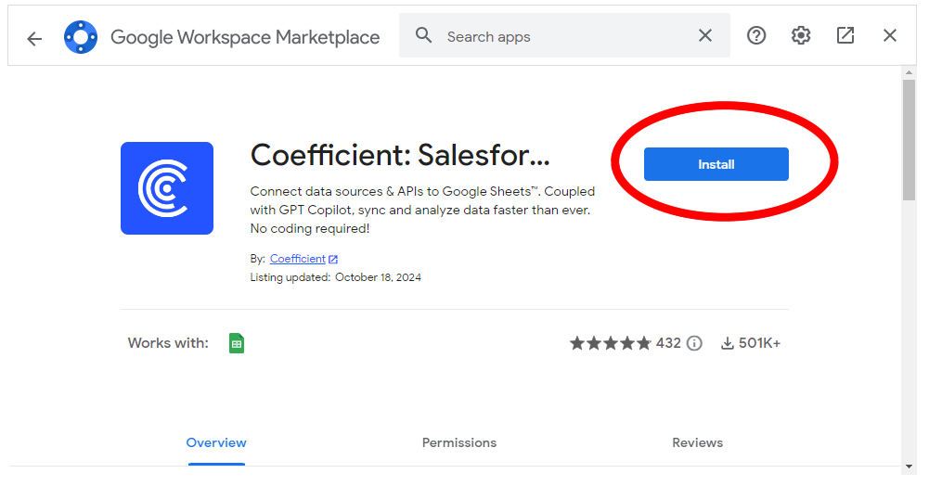Viewport: 929px width, 486px height.
Task: Click the Google Sheets icon
Action: point(237,343)
